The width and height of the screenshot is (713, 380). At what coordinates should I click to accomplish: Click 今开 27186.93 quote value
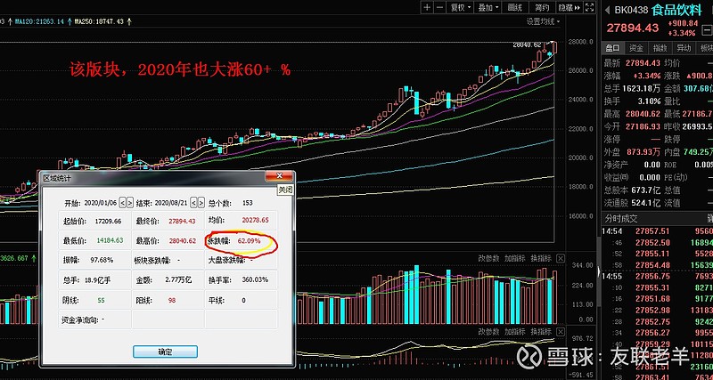(643, 126)
